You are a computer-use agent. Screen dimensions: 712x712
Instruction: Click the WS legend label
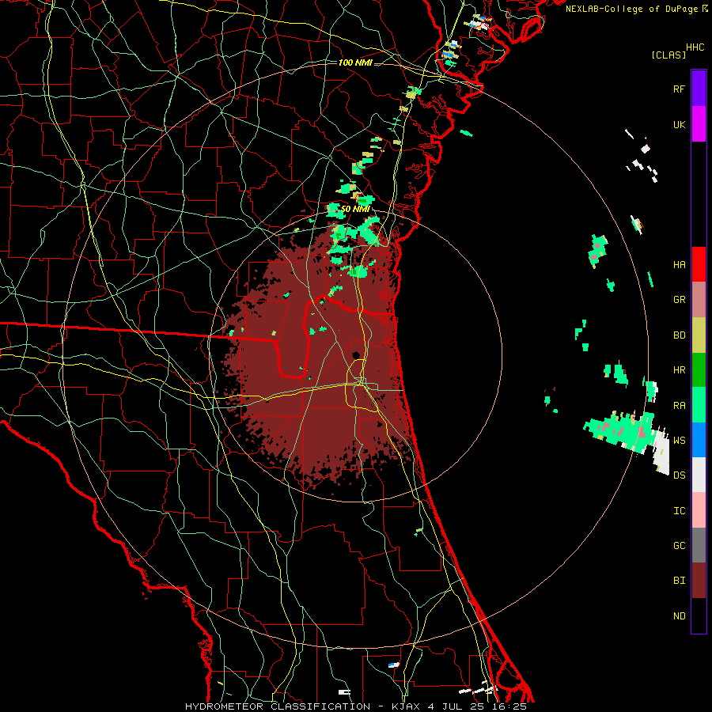tap(679, 441)
